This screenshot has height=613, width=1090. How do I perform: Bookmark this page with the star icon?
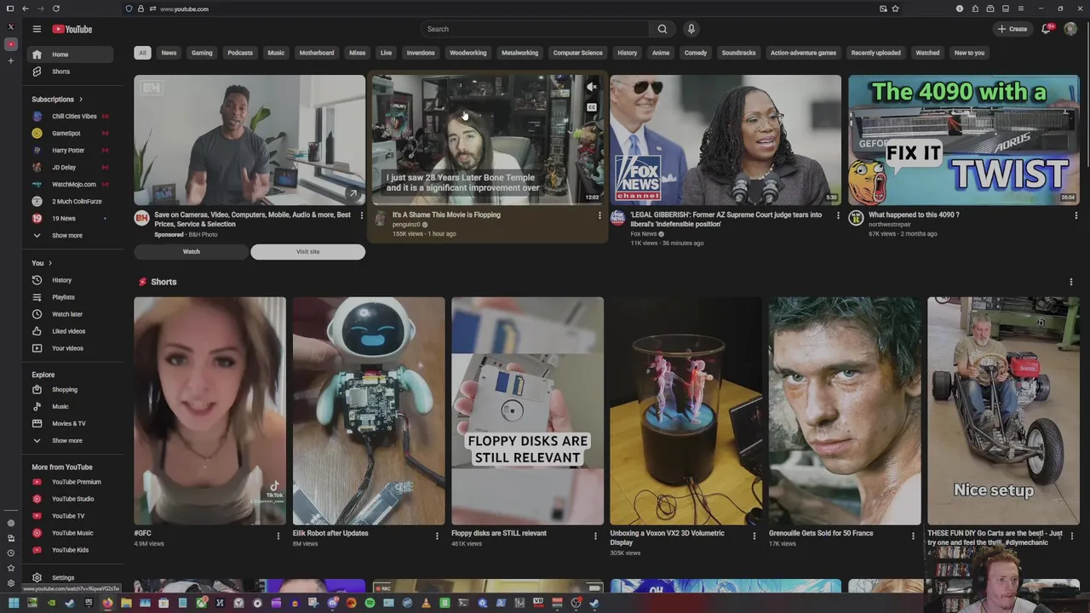point(895,9)
